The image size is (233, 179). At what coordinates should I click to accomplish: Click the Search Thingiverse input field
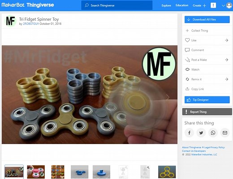[x=117, y=5]
